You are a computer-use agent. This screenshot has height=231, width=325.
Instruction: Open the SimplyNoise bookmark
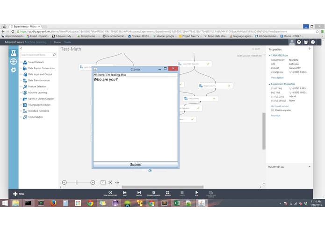coord(89,36)
